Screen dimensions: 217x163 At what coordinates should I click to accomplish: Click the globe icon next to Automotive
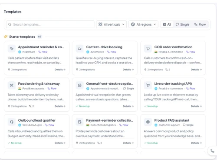[x=88, y=52]
